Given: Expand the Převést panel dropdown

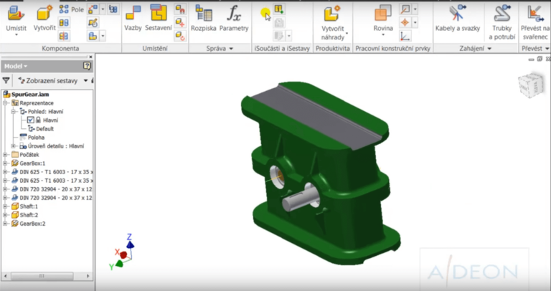Looking at the screenshot, I should [547, 49].
